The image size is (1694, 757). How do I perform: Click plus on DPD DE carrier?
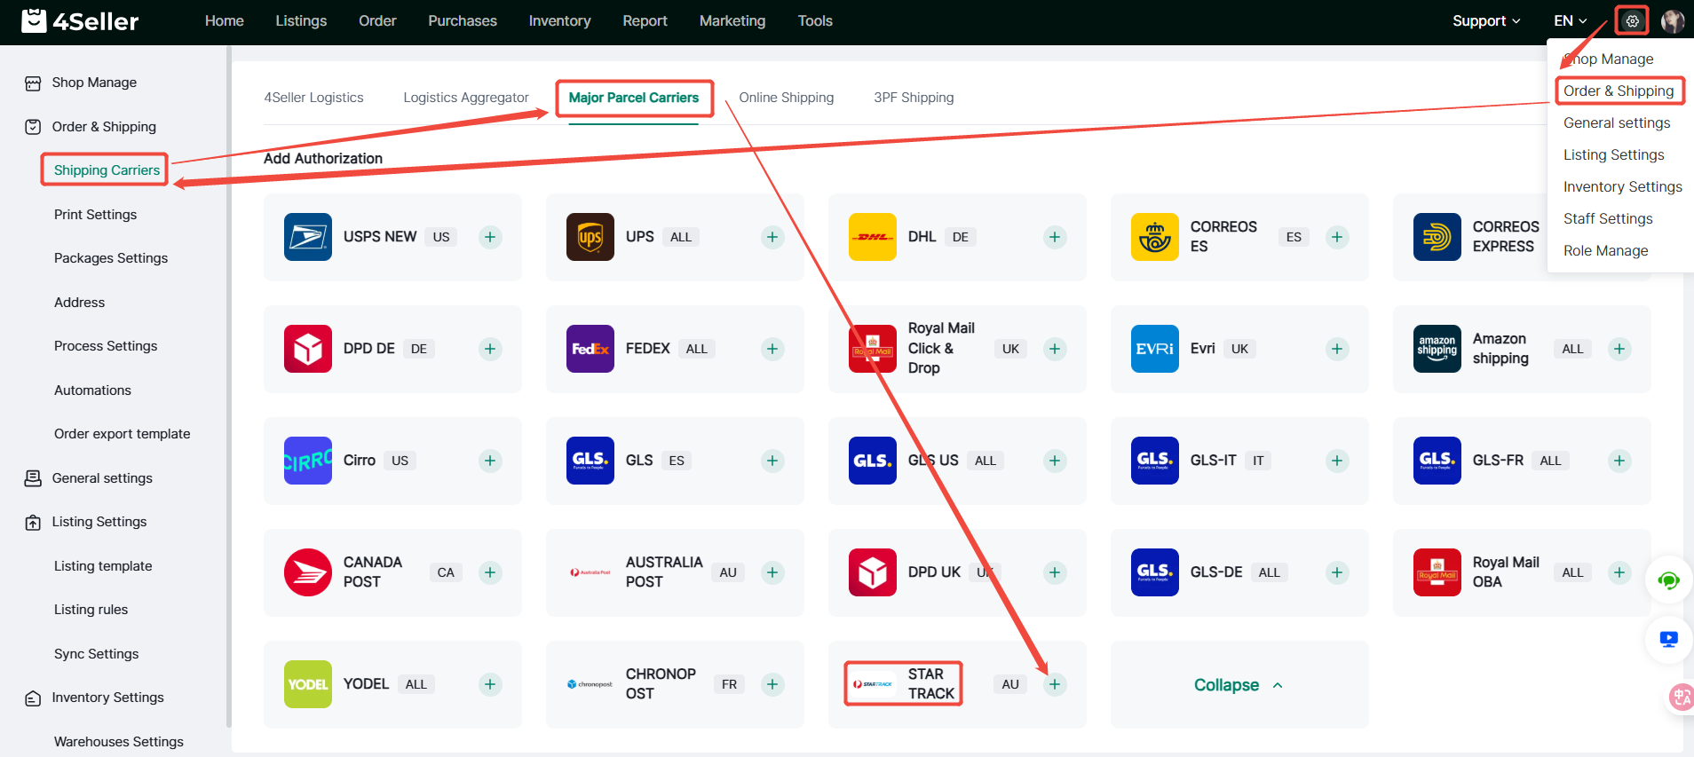(490, 349)
